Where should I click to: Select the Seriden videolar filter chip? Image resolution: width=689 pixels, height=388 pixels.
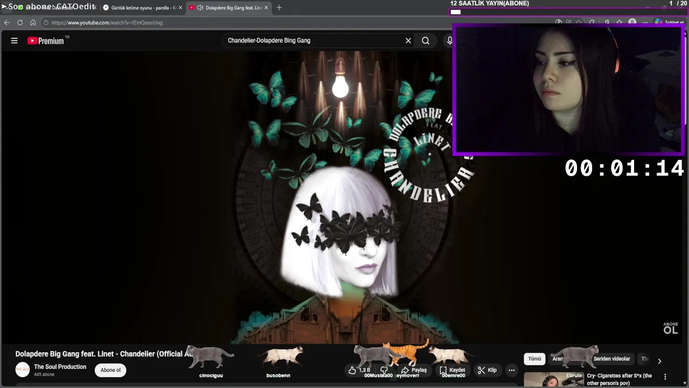coord(611,359)
